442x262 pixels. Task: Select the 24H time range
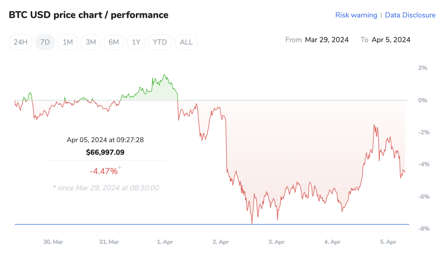[x=20, y=42]
